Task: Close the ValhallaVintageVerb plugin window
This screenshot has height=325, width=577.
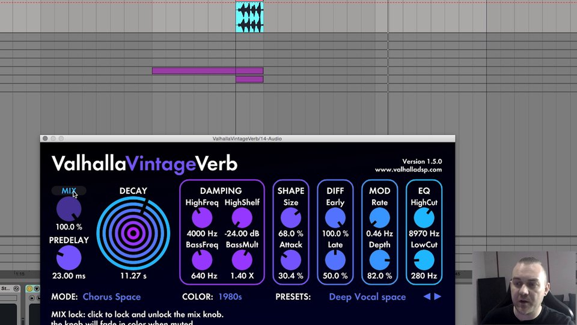Action: pos(45,138)
